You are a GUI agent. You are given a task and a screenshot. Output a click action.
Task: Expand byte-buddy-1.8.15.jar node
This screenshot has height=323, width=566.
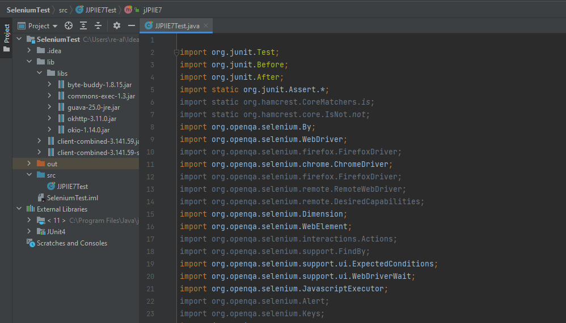[49, 84]
